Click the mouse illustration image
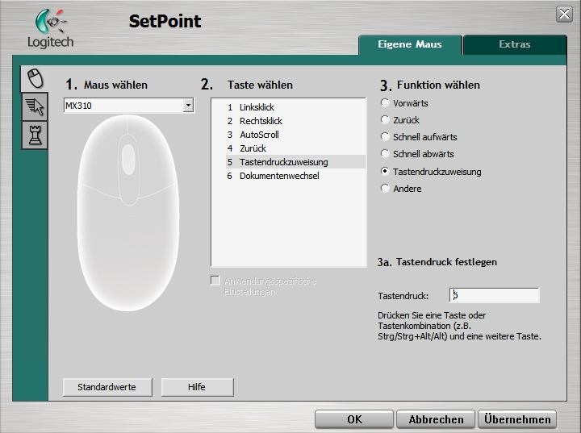Viewport: 581px width, 433px height. 128,212
